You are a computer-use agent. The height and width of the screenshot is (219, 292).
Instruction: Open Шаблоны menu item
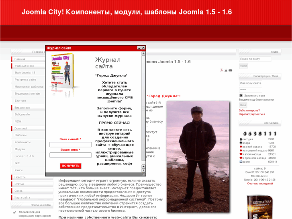[28, 135]
